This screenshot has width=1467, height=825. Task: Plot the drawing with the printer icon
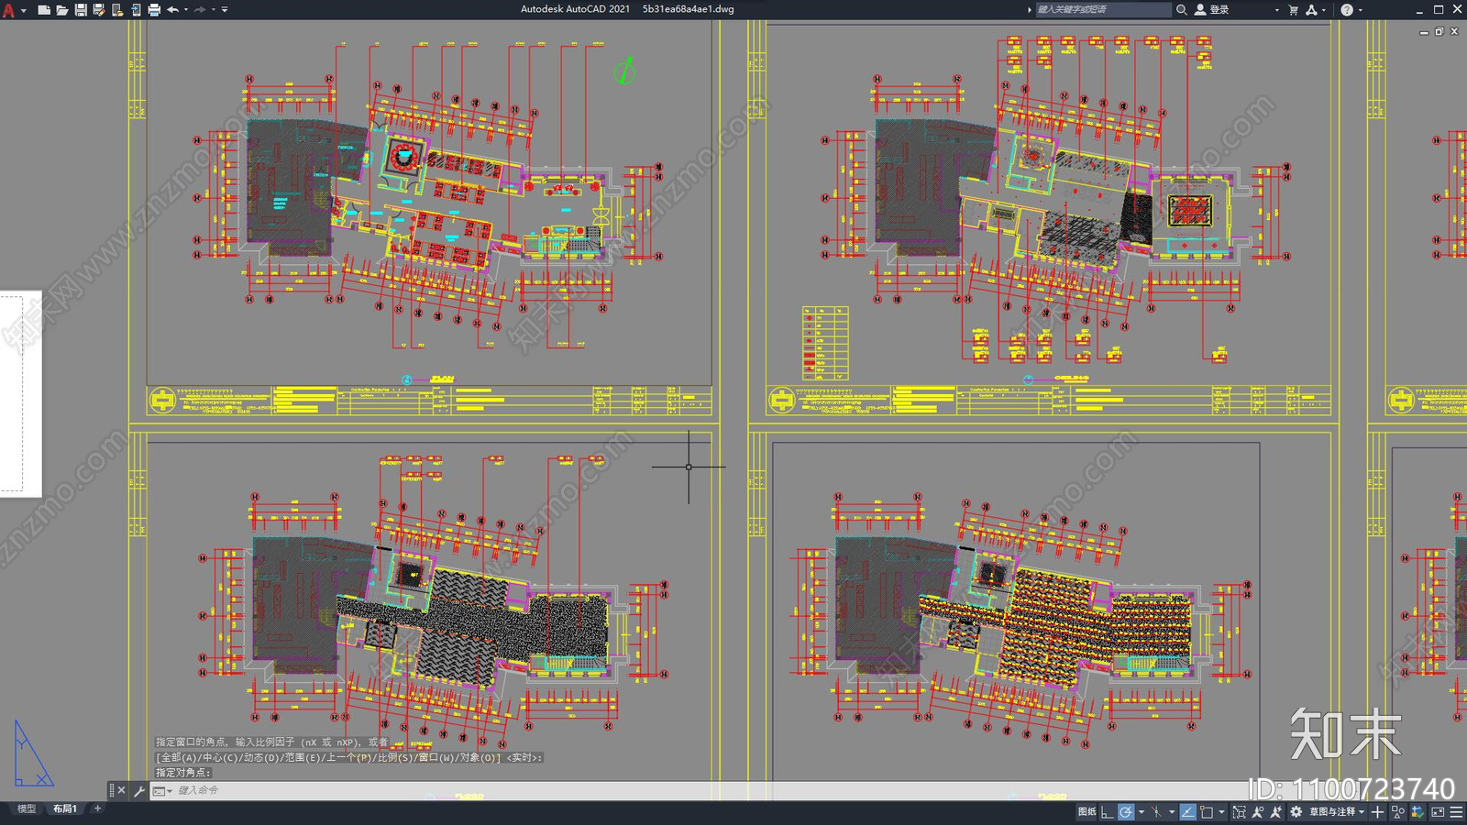(x=154, y=10)
